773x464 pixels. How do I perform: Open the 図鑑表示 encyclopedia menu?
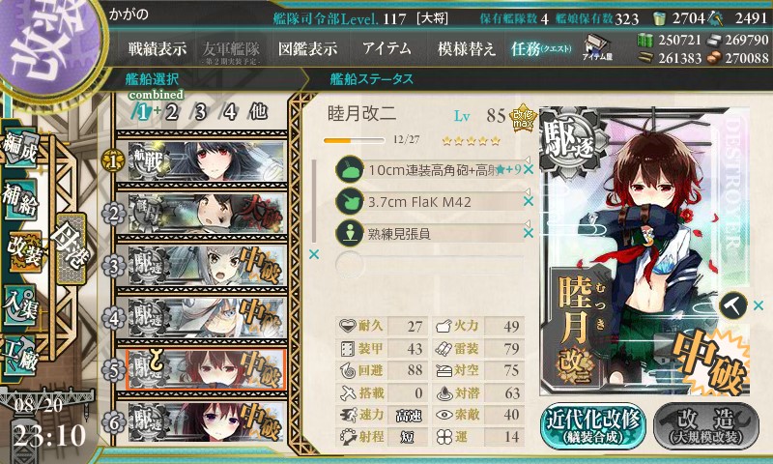[x=307, y=48]
